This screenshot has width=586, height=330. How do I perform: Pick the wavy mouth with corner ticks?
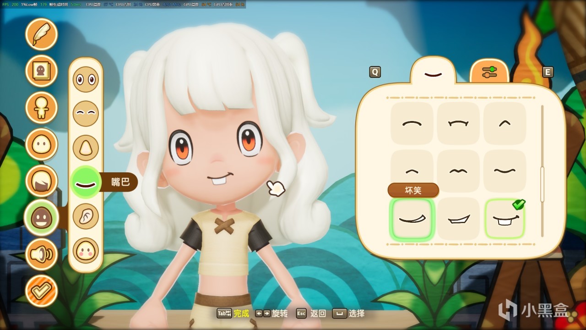click(458, 123)
